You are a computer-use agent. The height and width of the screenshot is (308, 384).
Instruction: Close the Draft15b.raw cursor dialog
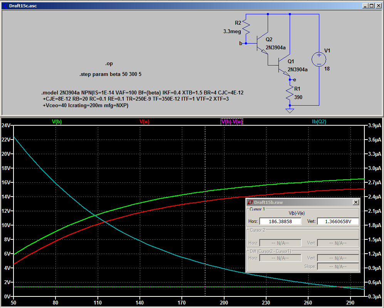click(356, 202)
